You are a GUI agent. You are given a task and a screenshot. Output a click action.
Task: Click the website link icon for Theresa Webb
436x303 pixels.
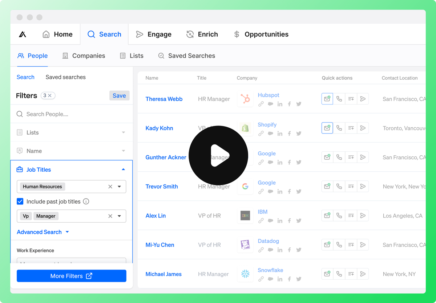[261, 104]
